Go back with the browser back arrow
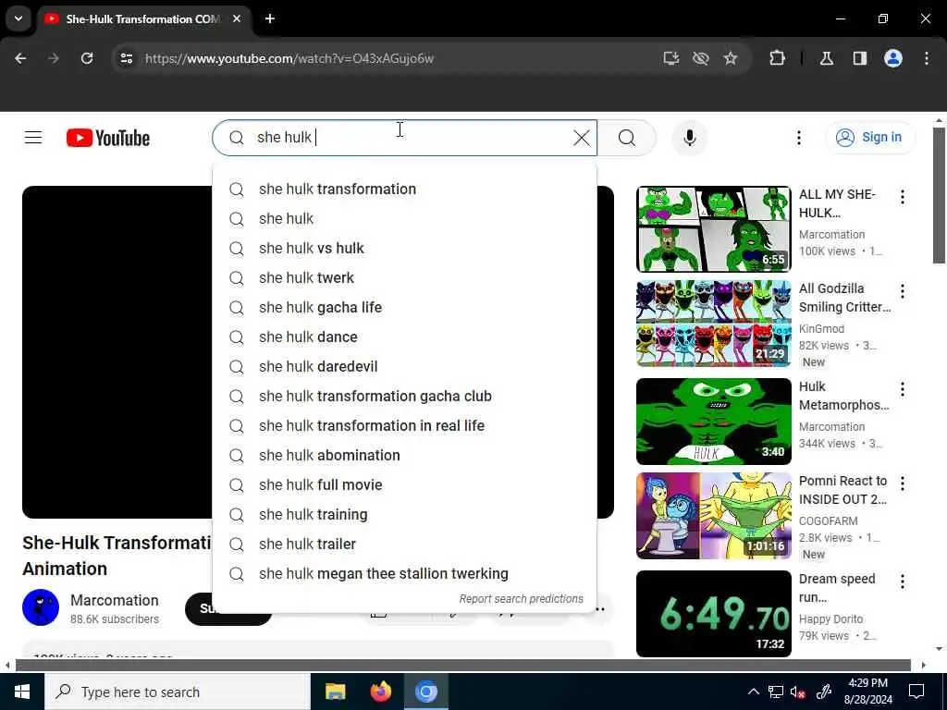Screen dimensions: 947x710 click(x=20, y=58)
